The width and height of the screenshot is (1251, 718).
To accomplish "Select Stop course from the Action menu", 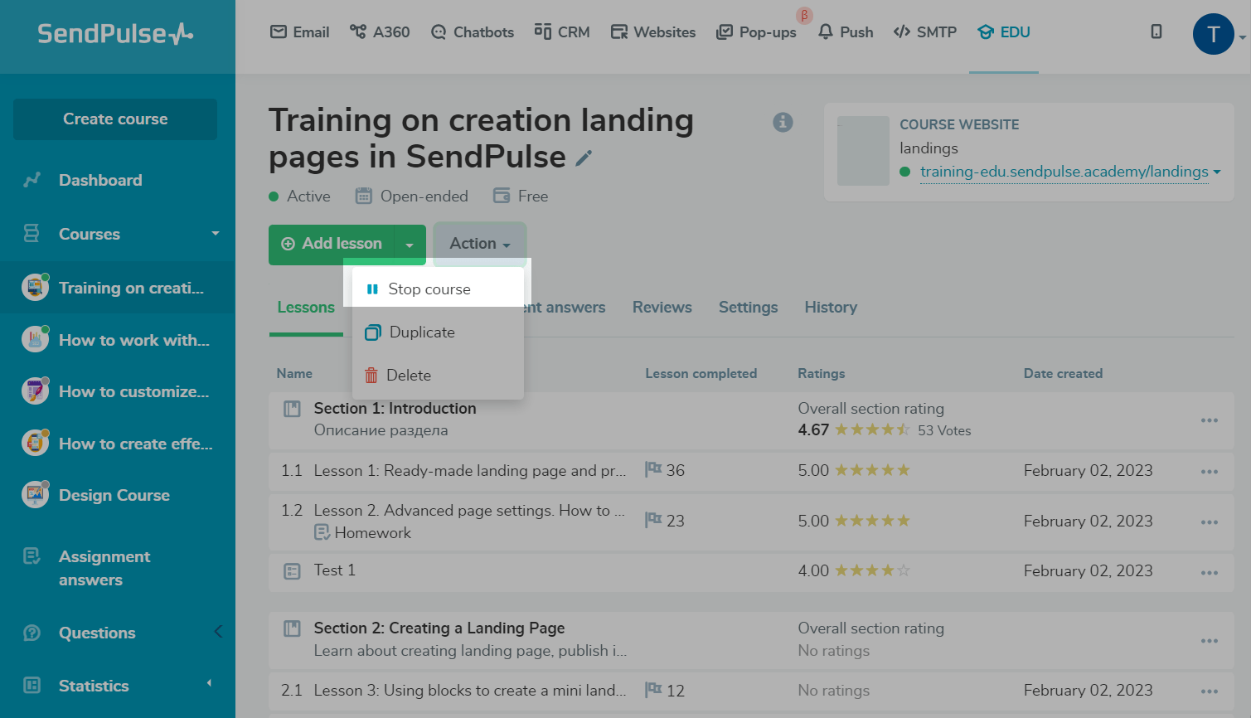I will (x=429, y=289).
